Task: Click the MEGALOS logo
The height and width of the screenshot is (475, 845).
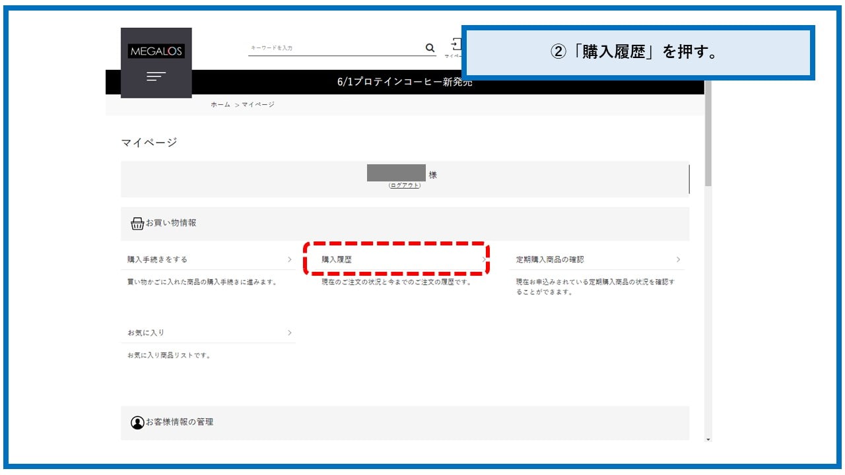Action: tap(156, 51)
